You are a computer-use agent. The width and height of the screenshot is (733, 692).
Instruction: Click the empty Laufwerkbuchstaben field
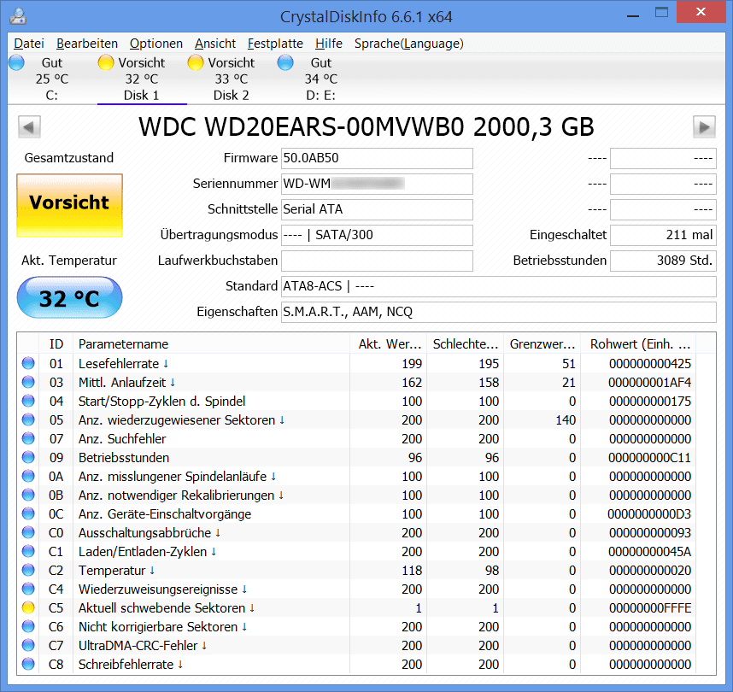(x=377, y=261)
